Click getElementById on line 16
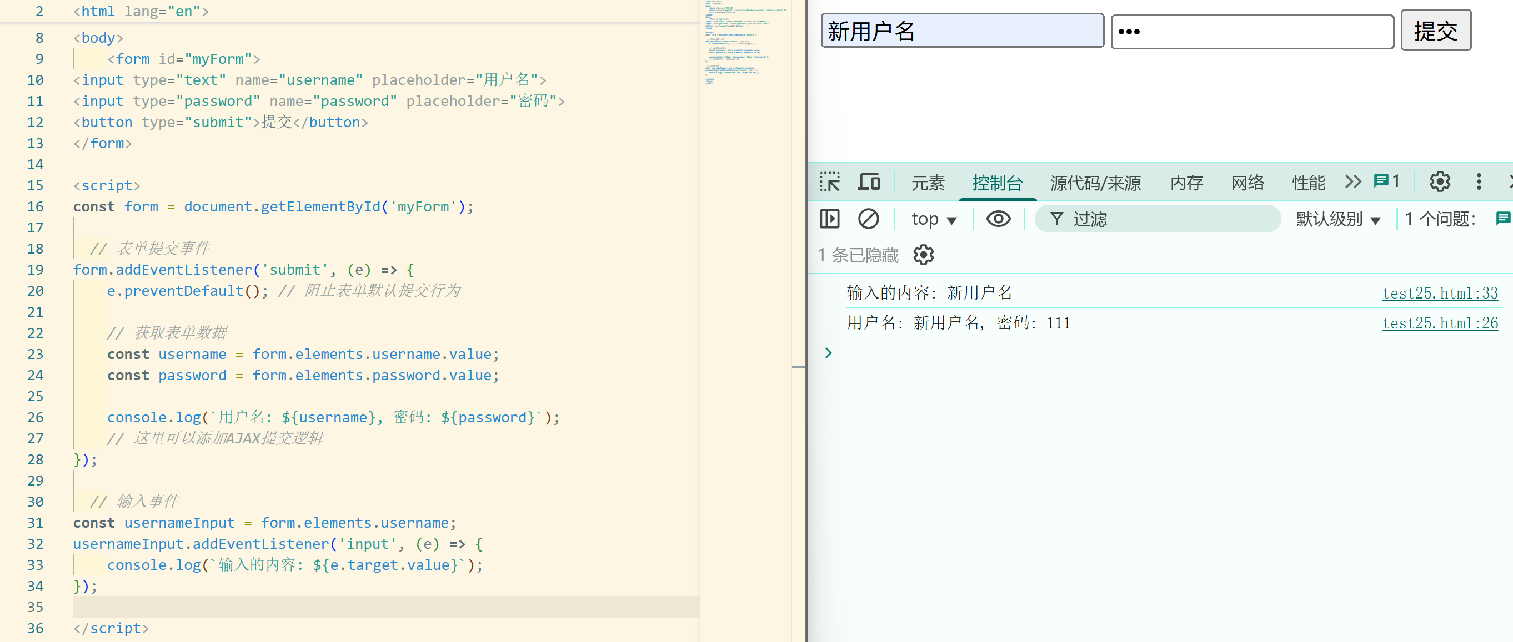 tap(320, 206)
